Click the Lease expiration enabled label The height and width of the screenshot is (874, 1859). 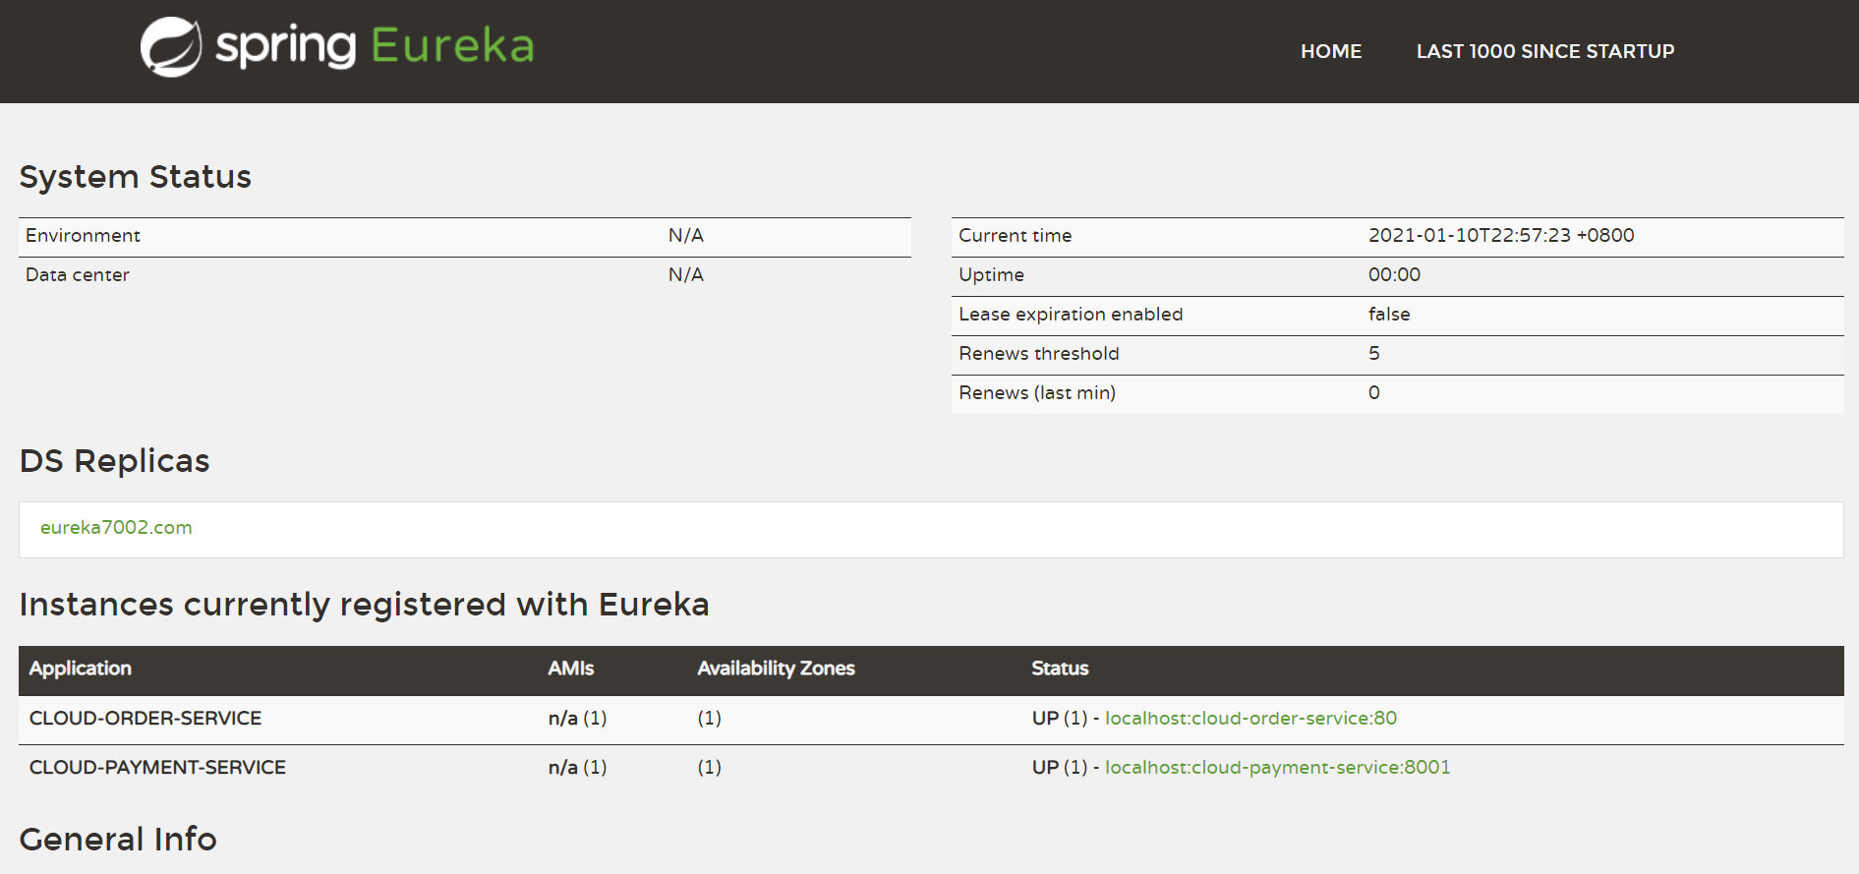[x=1071, y=315]
